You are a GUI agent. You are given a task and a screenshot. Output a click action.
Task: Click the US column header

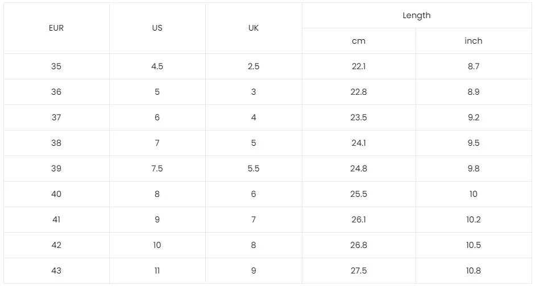pyautogui.click(x=157, y=28)
